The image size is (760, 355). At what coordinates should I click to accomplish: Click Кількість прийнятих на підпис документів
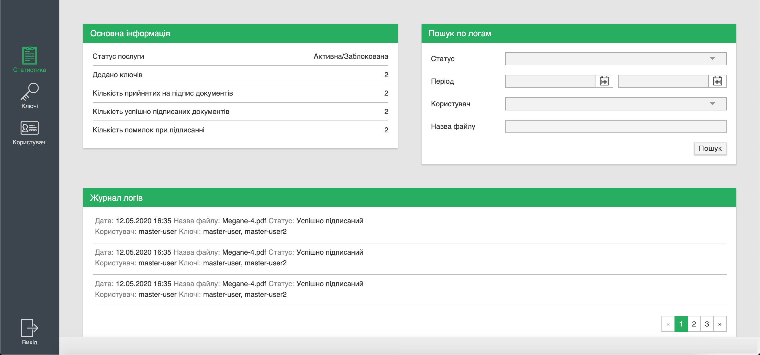coord(163,93)
